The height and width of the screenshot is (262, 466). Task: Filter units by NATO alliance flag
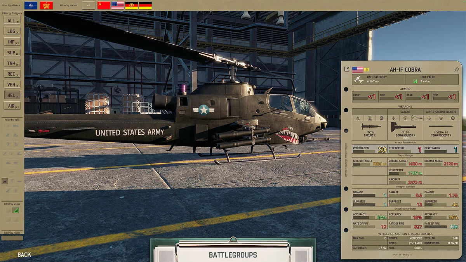[x=31, y=5]
